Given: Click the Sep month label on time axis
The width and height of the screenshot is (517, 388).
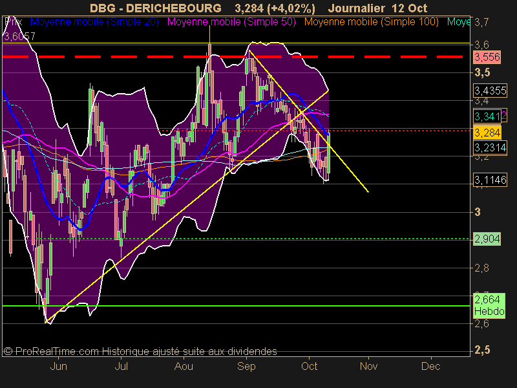Looking at the screenshot, I should point(246,366).
